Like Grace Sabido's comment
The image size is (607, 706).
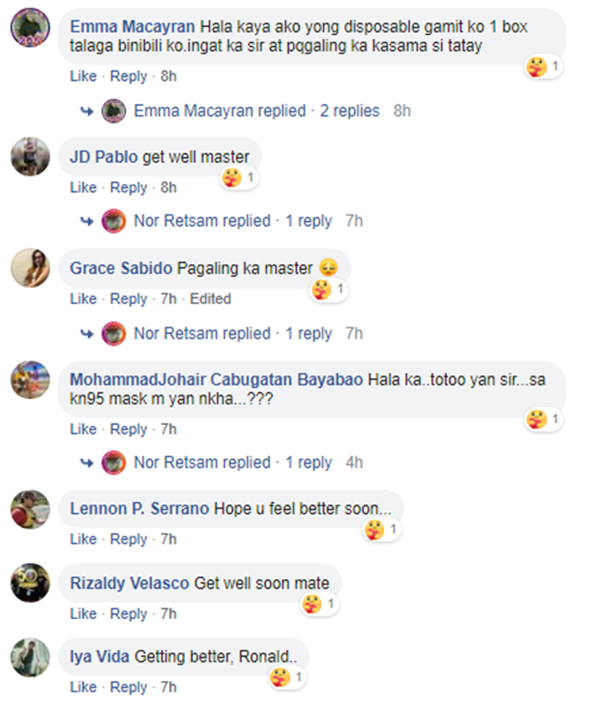click(83, 299)
